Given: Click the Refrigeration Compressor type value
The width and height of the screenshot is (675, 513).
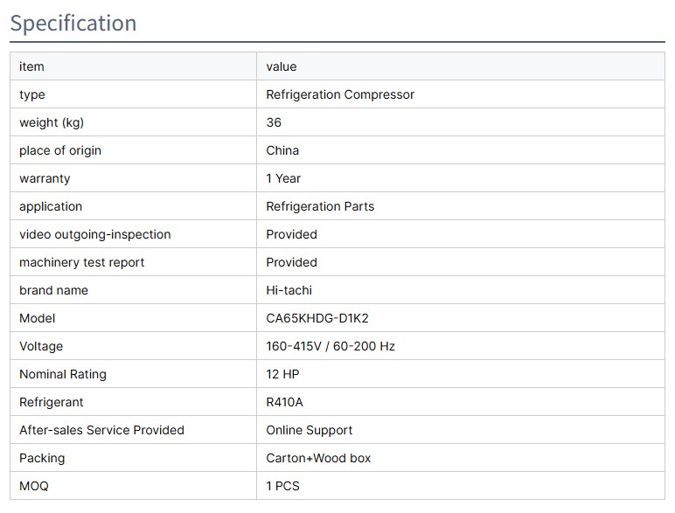Looking at the screenshot, I should tap(340, 94).
